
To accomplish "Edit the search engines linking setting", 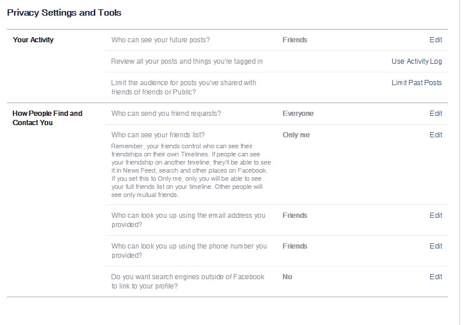I will click(x=436, y=277).
